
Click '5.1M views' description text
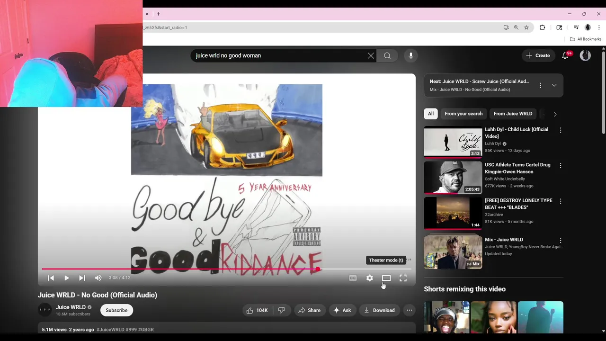(54, 330)
